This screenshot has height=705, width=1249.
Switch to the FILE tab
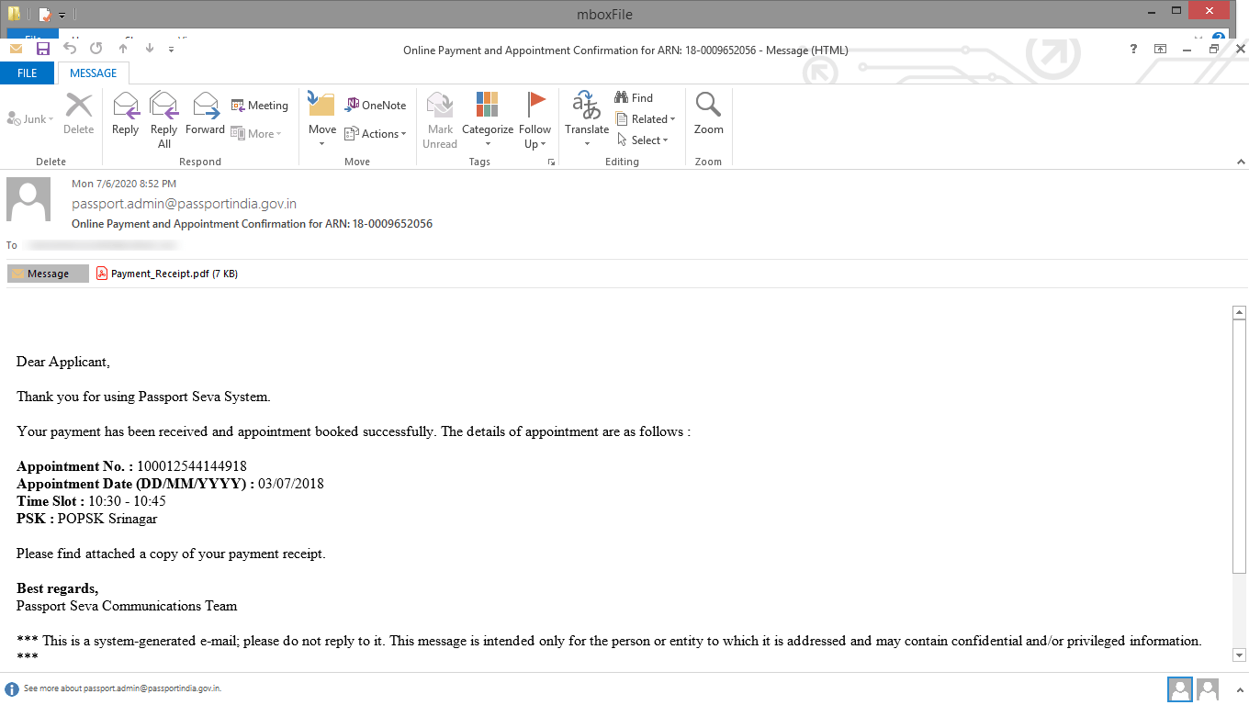tap(28, 73)
